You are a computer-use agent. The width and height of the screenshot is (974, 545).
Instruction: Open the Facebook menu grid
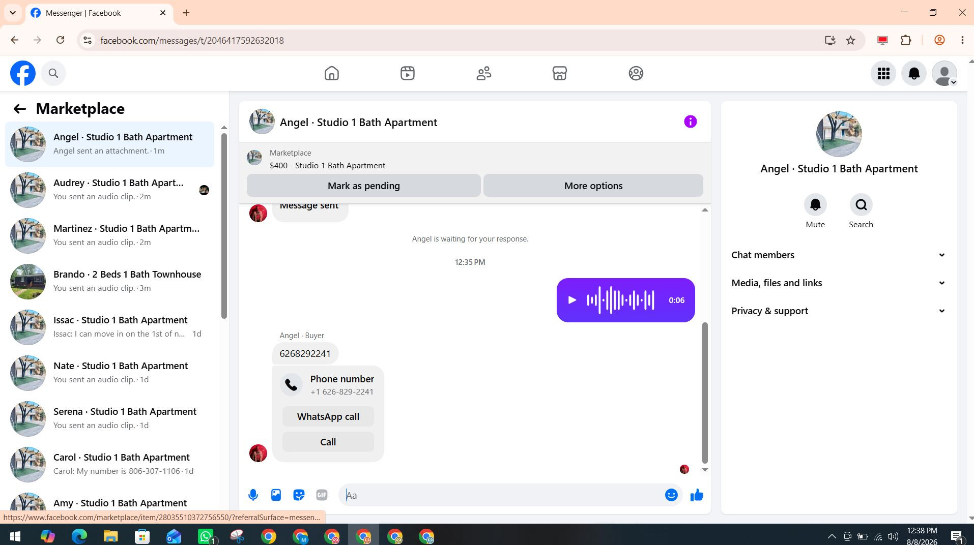(883, 74)
